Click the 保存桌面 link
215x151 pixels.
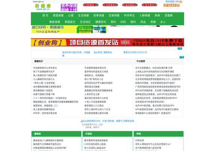click(170, 2)
